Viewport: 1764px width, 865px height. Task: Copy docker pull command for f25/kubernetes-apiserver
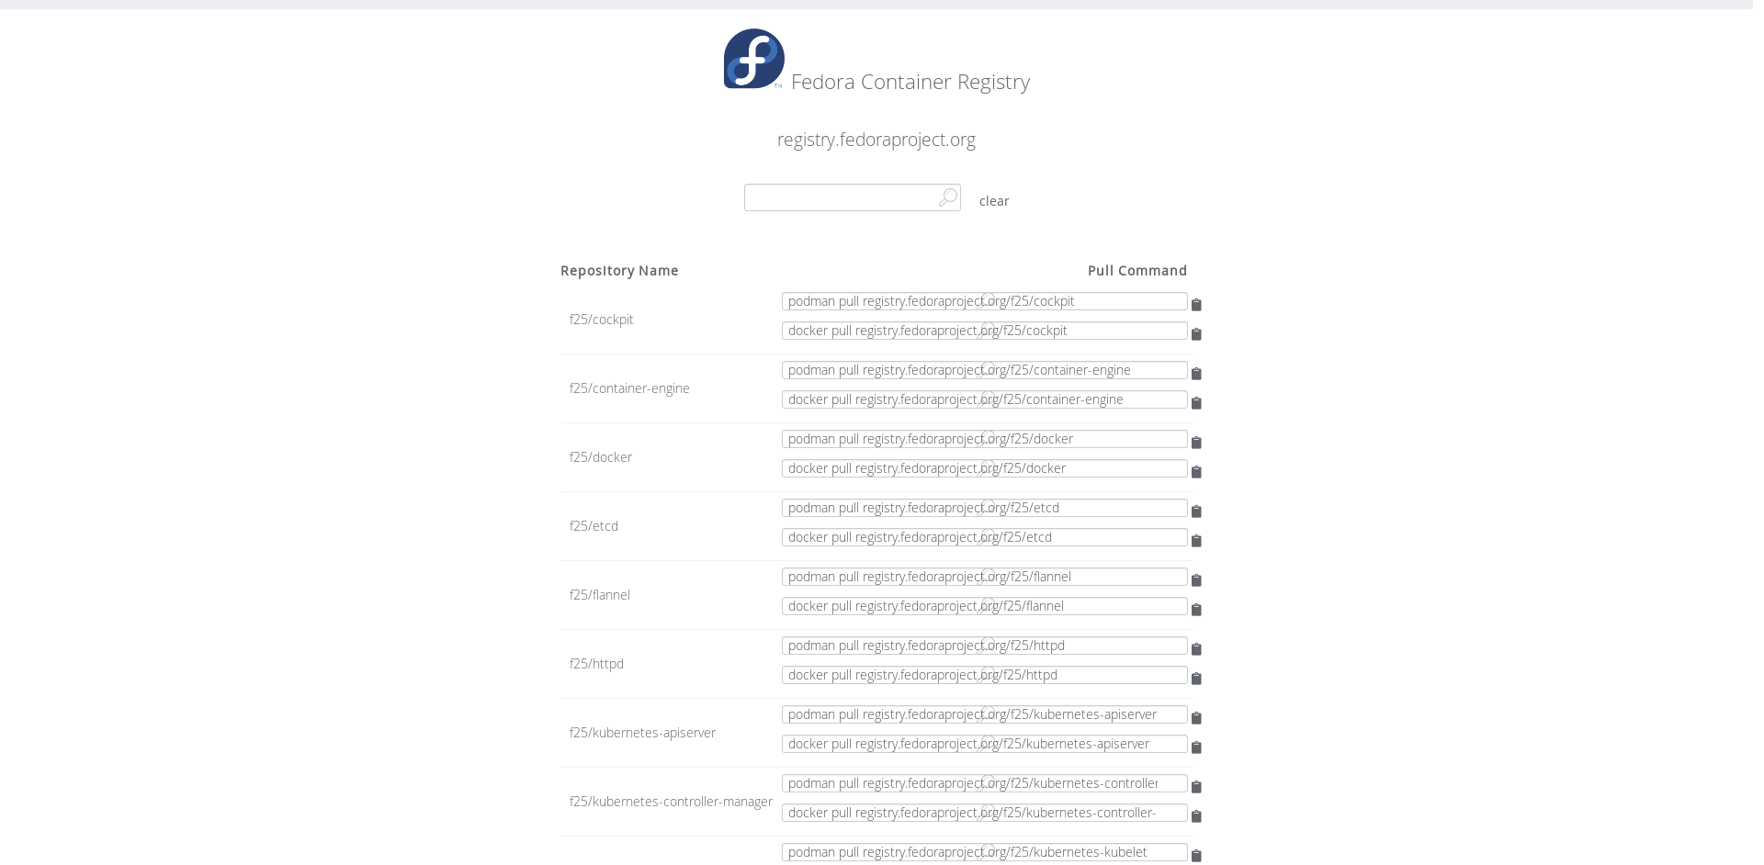click(x=1196, y=747)
